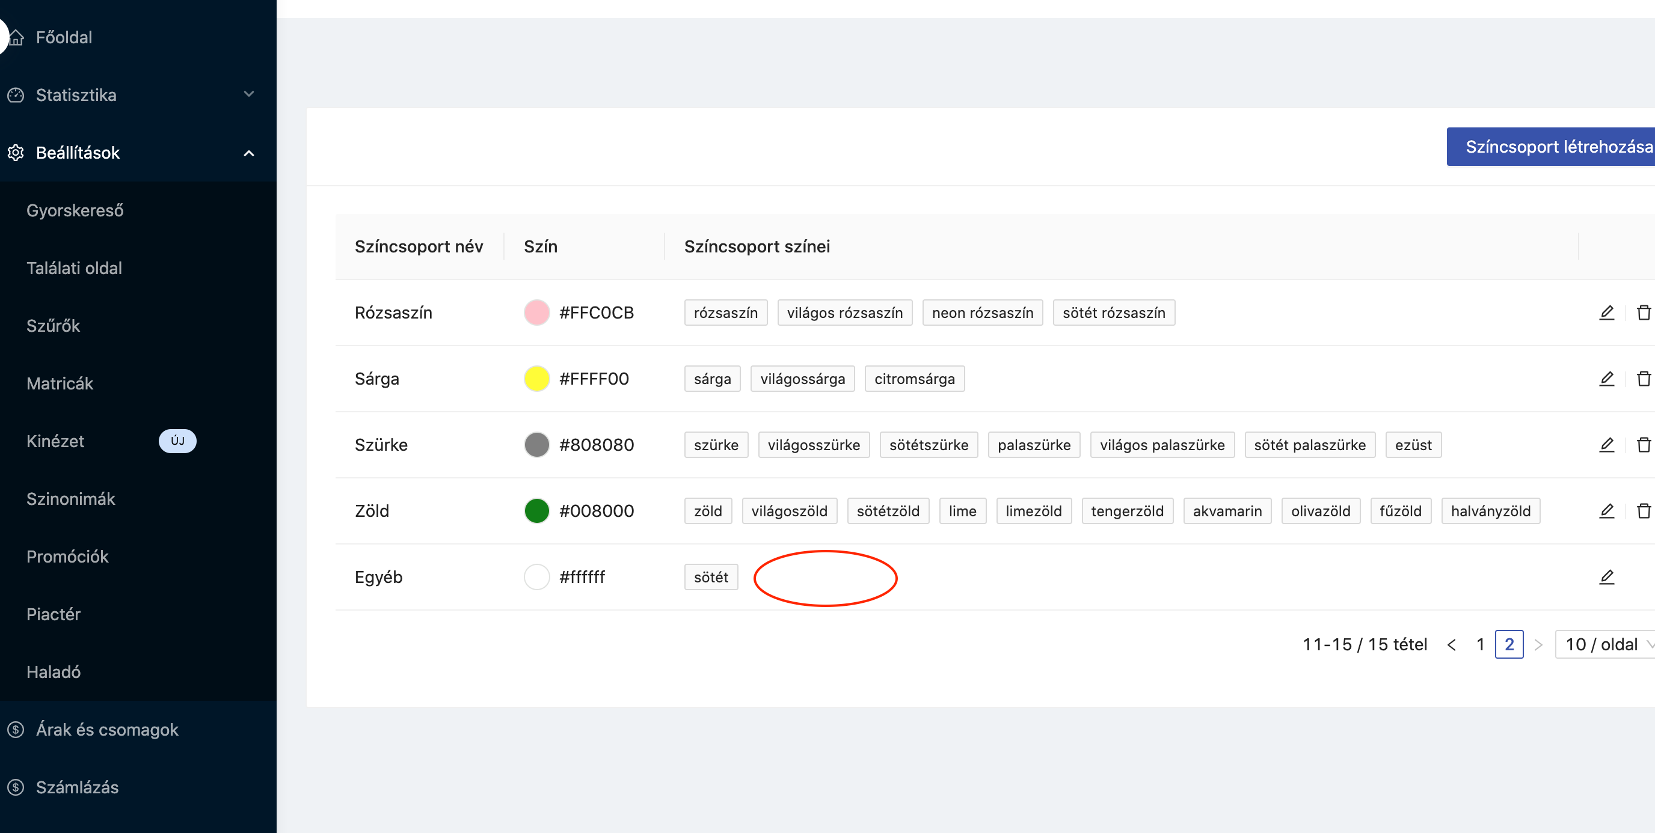
Task: Delete the Sárga color group
Action: point(1643,379)
